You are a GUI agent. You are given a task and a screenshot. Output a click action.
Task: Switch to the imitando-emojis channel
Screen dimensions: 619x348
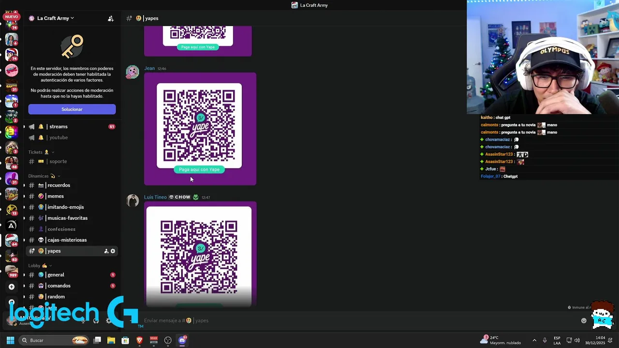coord(72,207)
